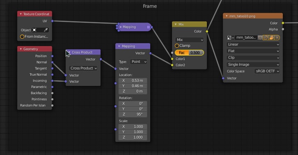
Task: Click the image browse icon in mm_tatoo10.png node
Action: click(x=230, y=38)
